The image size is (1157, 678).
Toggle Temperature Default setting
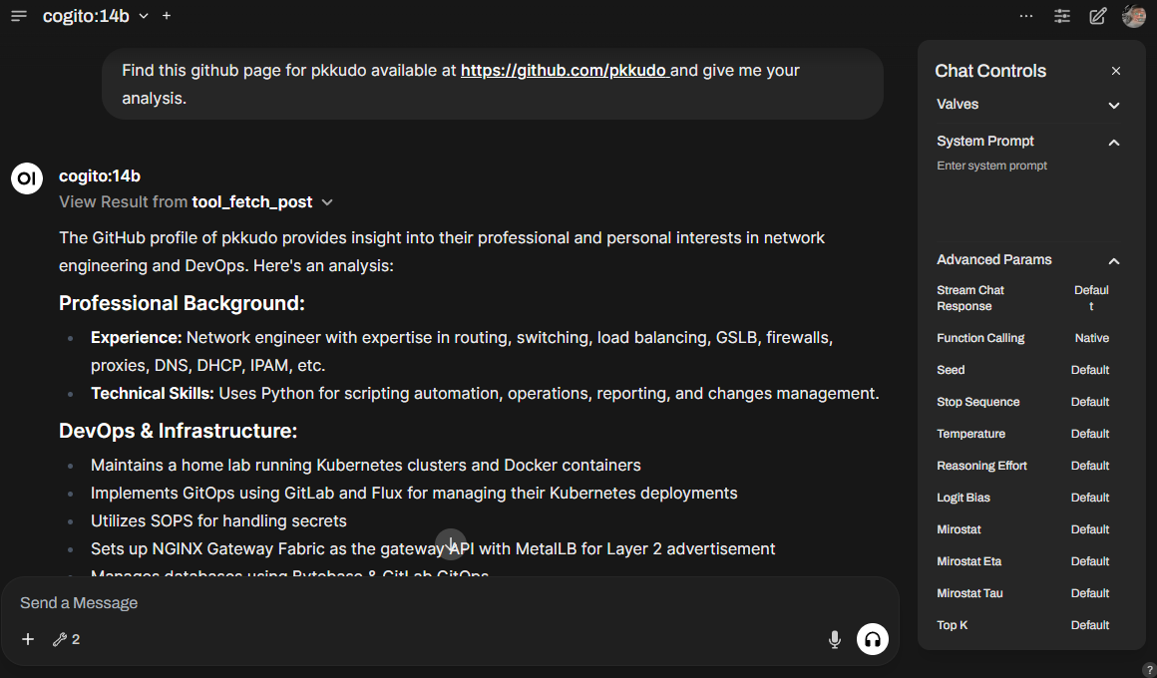1089,434
